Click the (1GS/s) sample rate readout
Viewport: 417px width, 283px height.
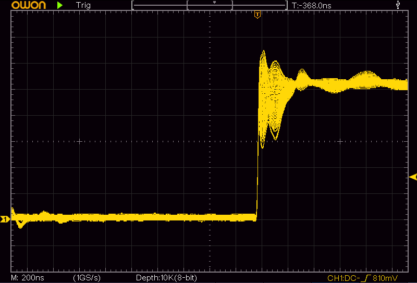87,278
